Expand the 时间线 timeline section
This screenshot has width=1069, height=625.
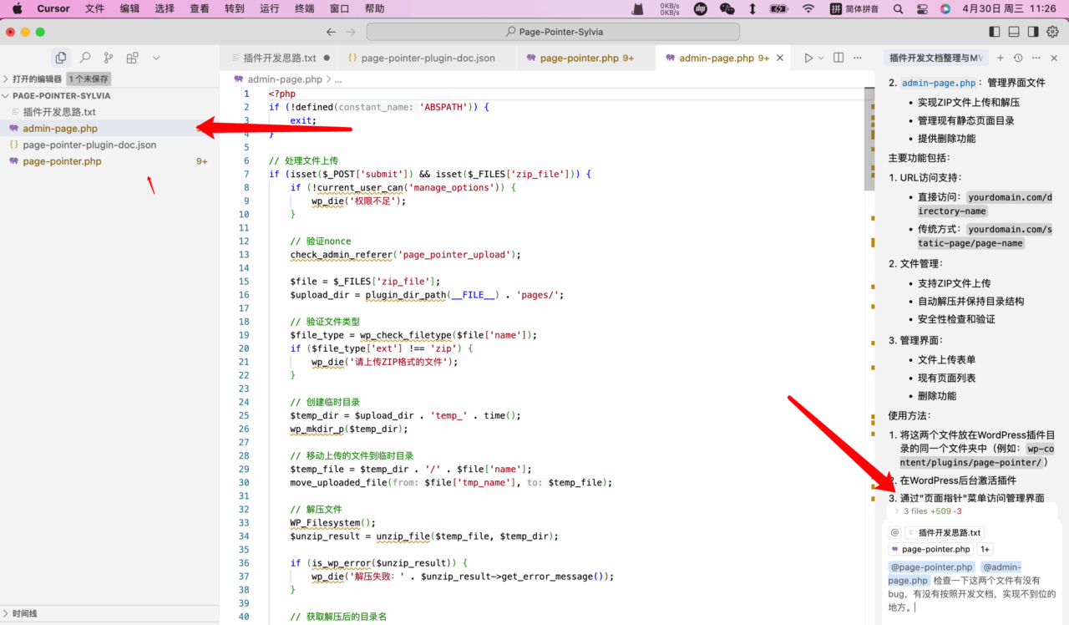[x=109, y=613]
